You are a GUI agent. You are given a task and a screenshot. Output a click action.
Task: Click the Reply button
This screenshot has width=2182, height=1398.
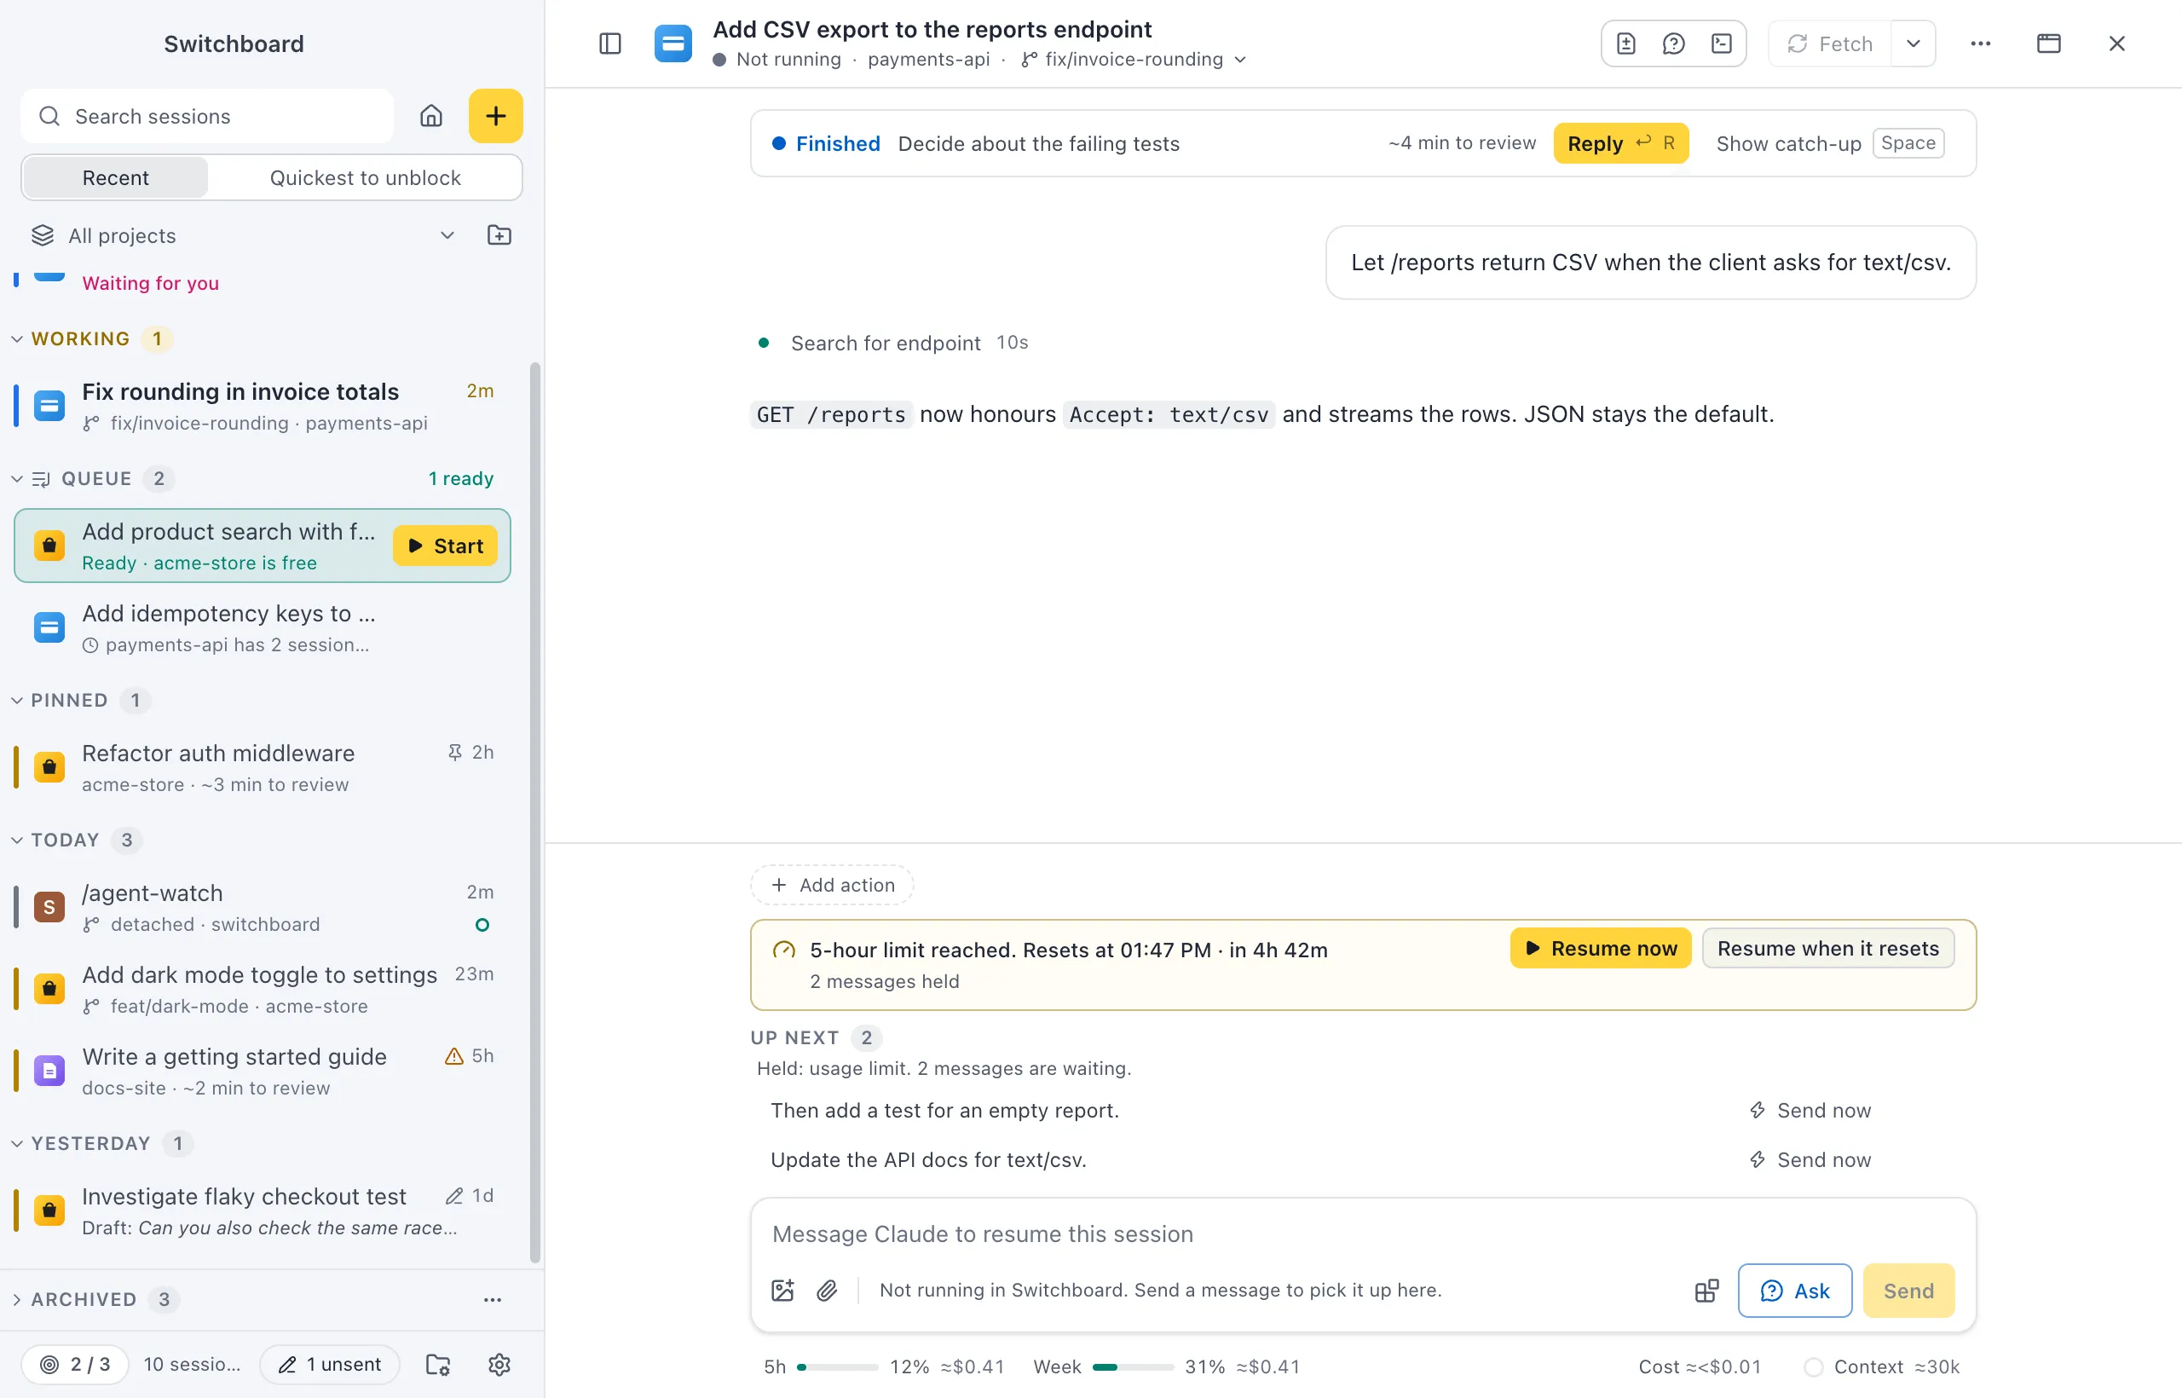tap(1621, 143)
